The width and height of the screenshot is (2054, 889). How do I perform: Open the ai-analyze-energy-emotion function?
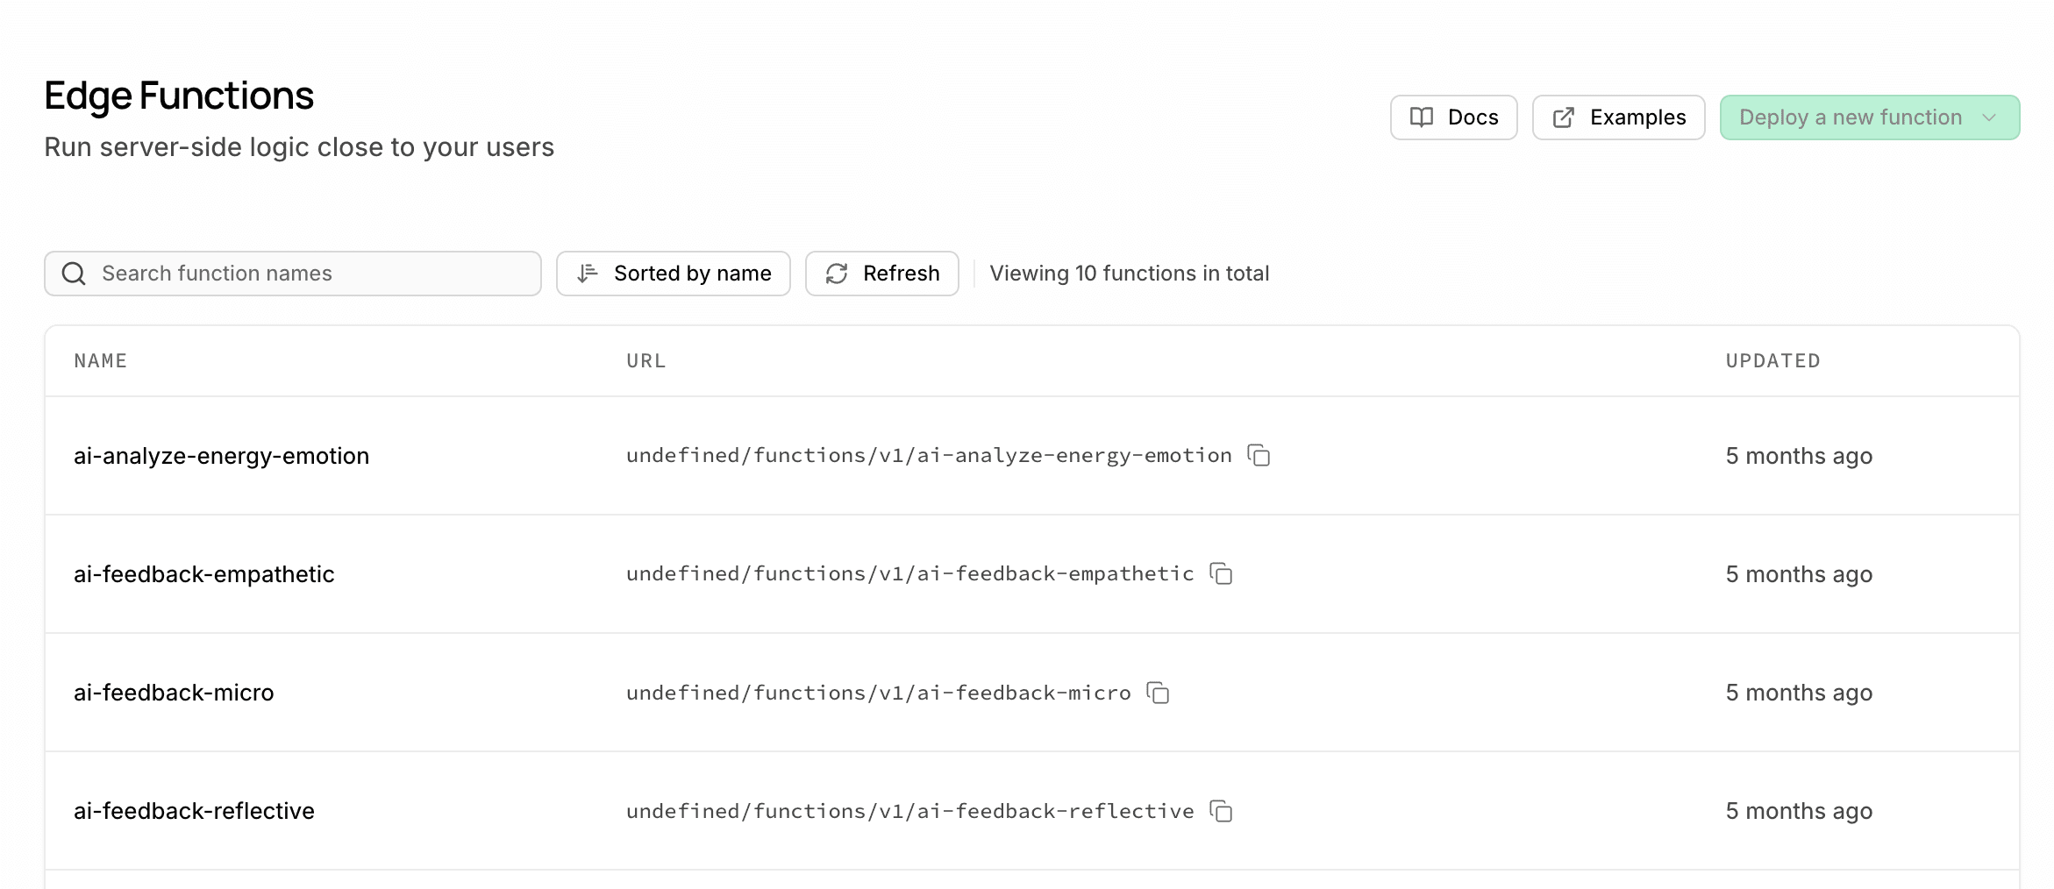click(x=221, y=456)
